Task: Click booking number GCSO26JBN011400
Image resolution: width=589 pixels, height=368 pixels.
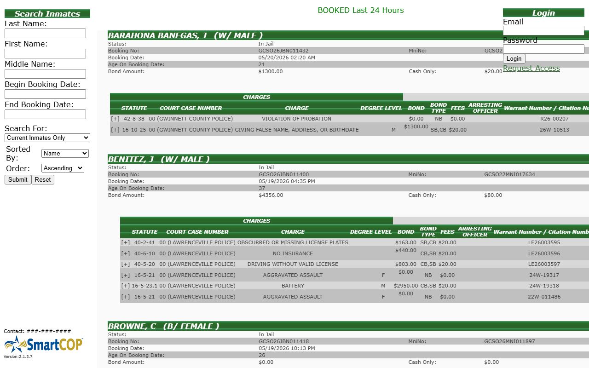Action: (283, 174)
